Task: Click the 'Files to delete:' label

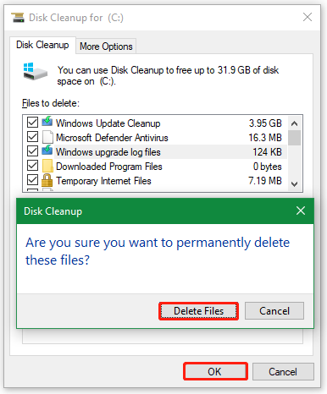Action: tap(51, 103)
